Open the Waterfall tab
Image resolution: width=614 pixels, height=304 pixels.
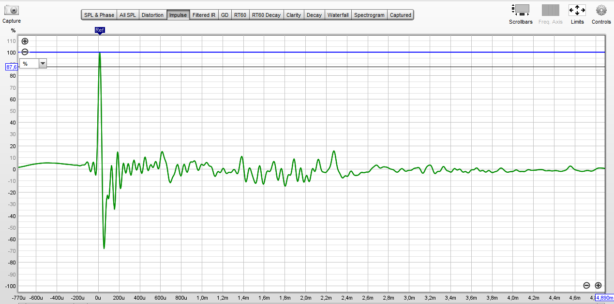click(x=338, y=15)
